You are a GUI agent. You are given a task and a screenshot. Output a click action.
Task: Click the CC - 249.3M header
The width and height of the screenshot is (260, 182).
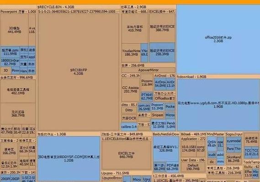tap(130, 76)
